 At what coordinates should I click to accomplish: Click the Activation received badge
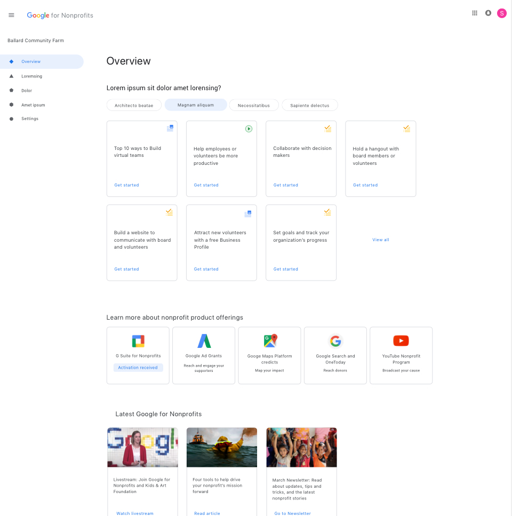pyautogui.click(x=138, y=368)
